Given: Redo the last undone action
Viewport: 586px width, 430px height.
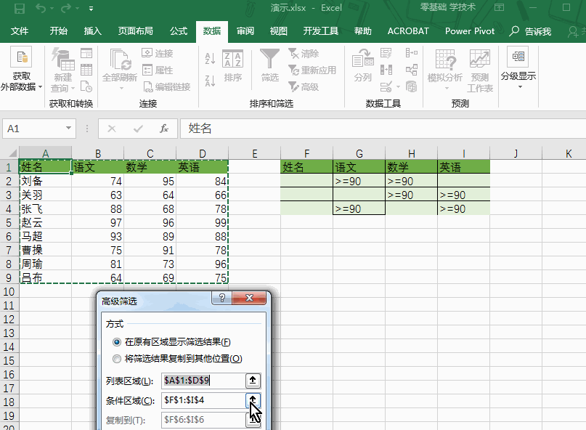Looking at the screenshot, I should click(x=66, y=8).
